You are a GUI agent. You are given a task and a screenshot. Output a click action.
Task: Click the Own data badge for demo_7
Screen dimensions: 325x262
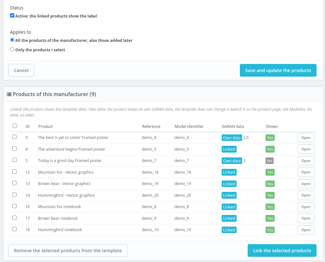pyautogui.click(x=232, y=161)
